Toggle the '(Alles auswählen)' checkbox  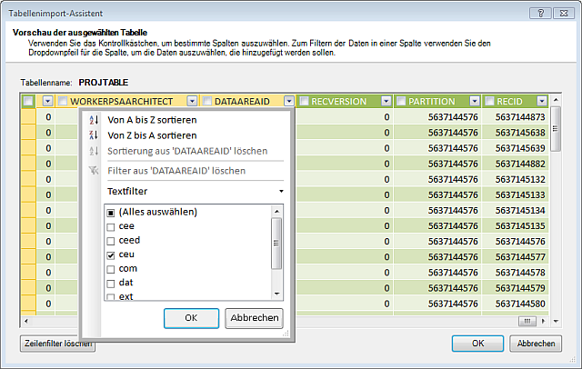pyautogui.click(x=110, y=212)
